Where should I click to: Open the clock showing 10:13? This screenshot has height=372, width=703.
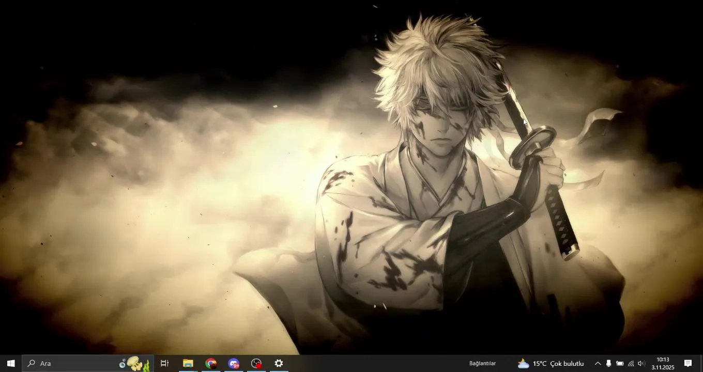pyautogui.click(x=663, y=363)
